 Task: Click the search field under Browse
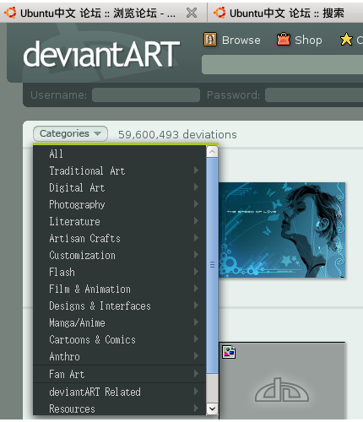pos(282,65)
